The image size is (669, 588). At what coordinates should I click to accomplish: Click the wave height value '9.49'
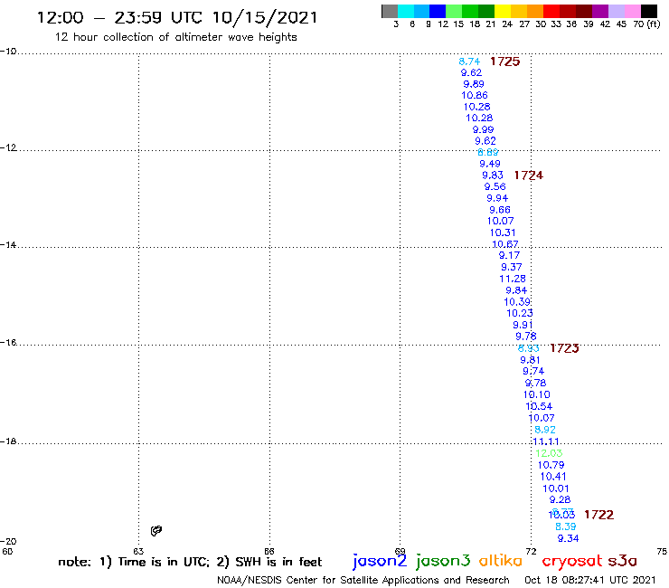490,164
